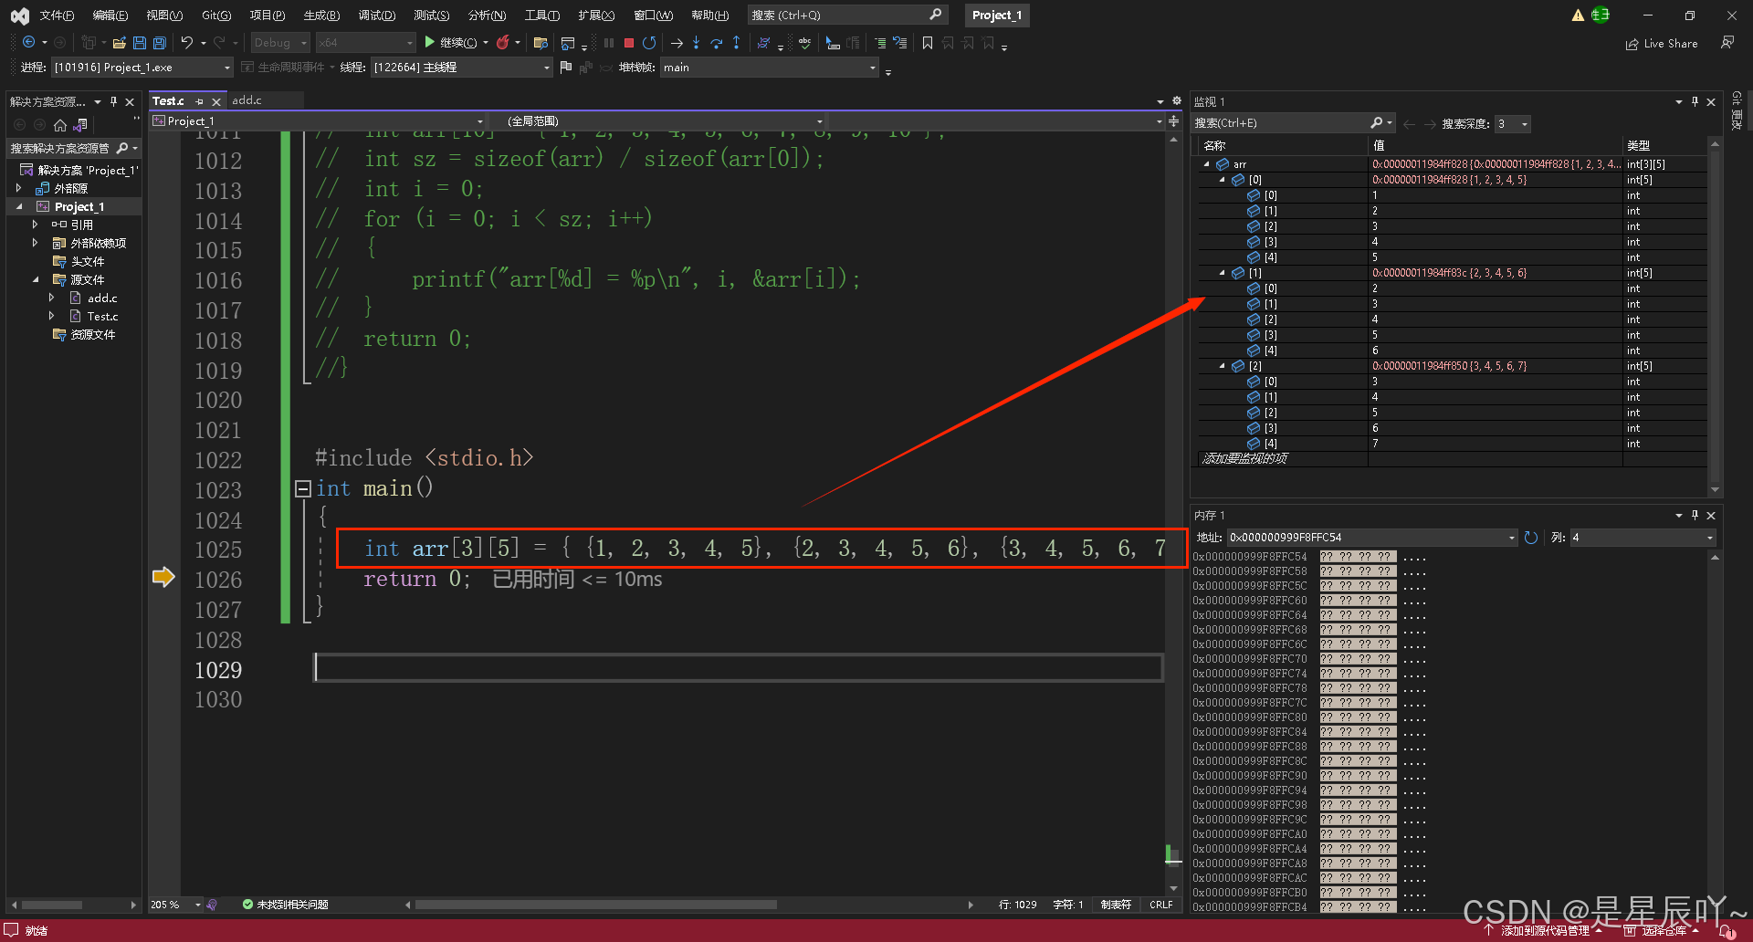The width and height of the screenshot is (1753, 942).
Task: Click the switch views icon in Solution Explorer
Action: (x=80, y=125)
